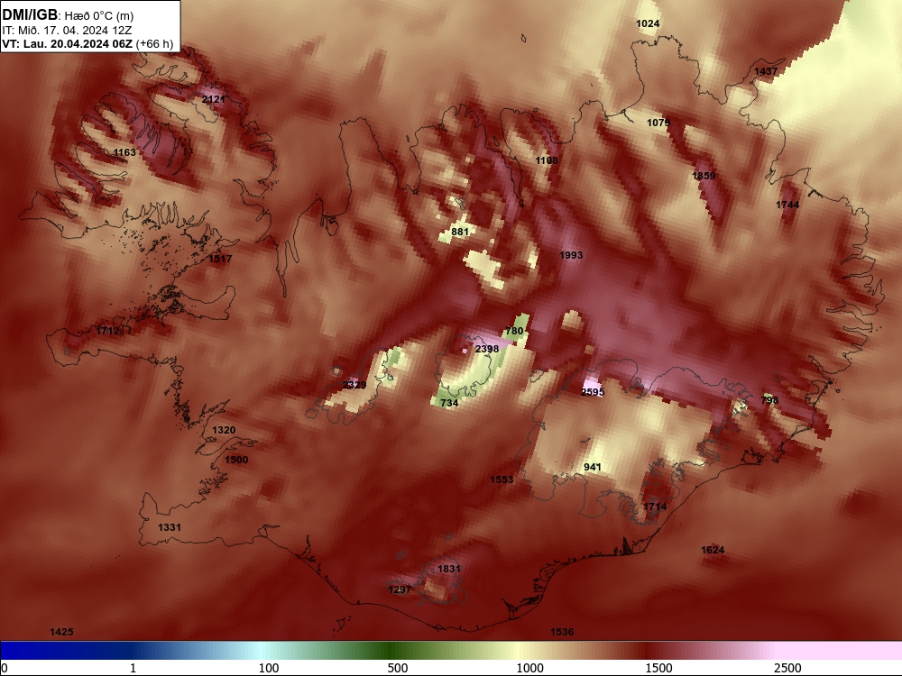Click the map value 1297
The width and height of the screenshot is (902, 676).
tap(400, 589)
